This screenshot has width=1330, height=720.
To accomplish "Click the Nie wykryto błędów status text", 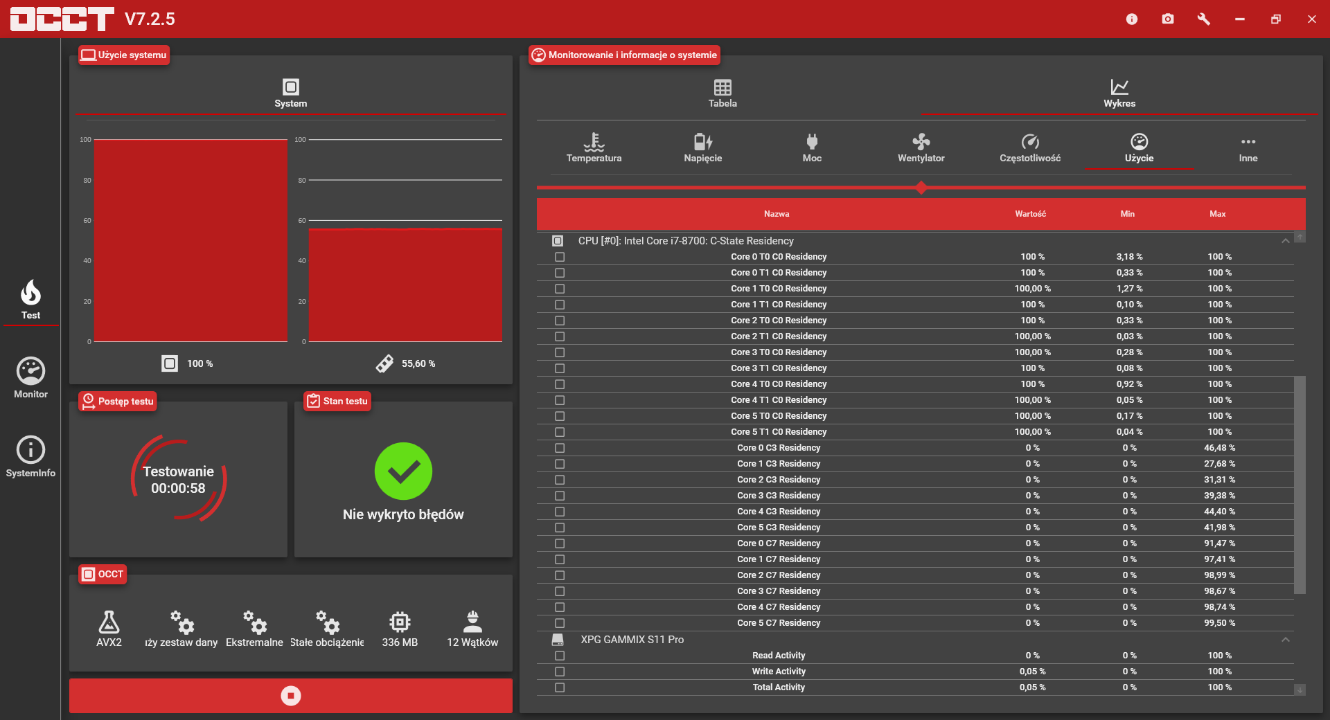I will 403,514.
